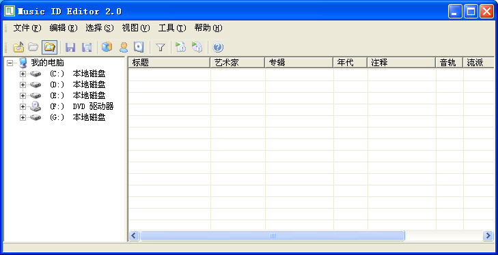Screen dimensions: 498x255
Task: Select the (G:) 本地磁盘 tree item
Action: pos(77,117)
